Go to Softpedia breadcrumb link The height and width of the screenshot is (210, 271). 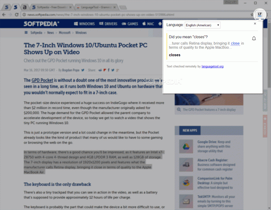(x=36, y=33)
